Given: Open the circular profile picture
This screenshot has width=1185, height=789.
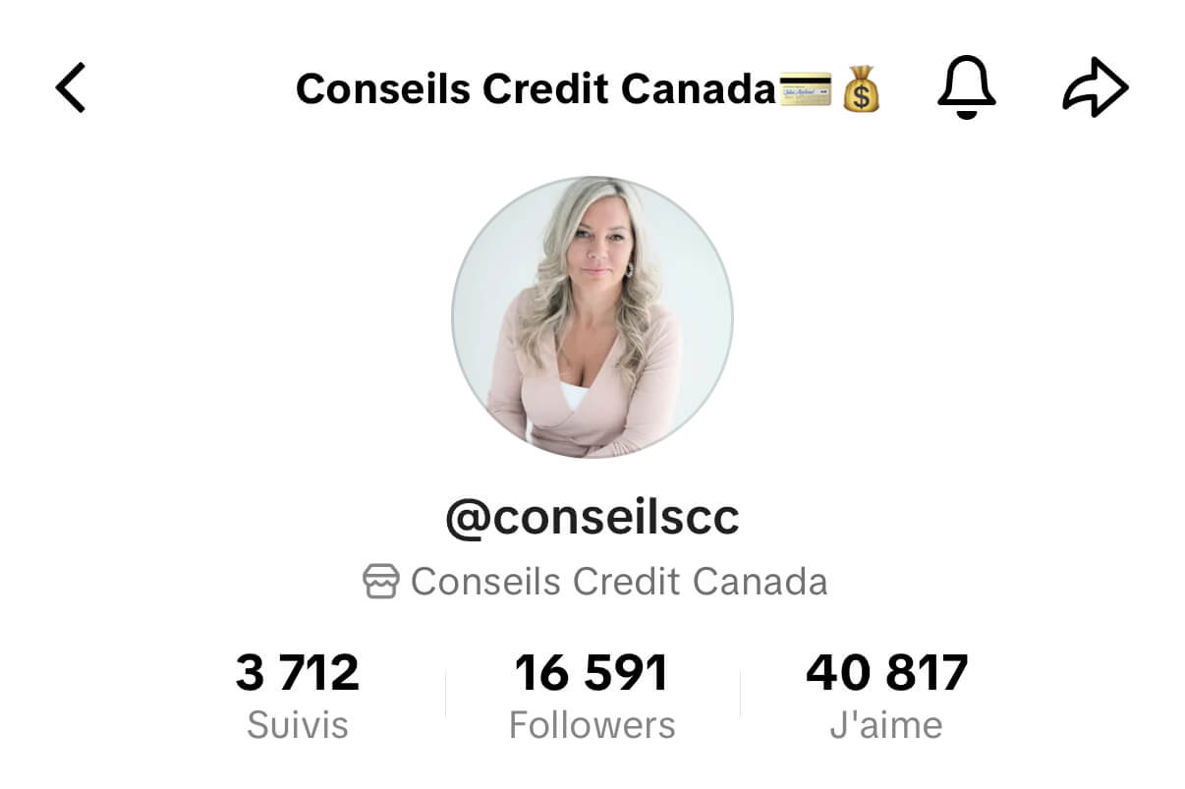Looking at the screenshot, I should [x=592, y=316].
